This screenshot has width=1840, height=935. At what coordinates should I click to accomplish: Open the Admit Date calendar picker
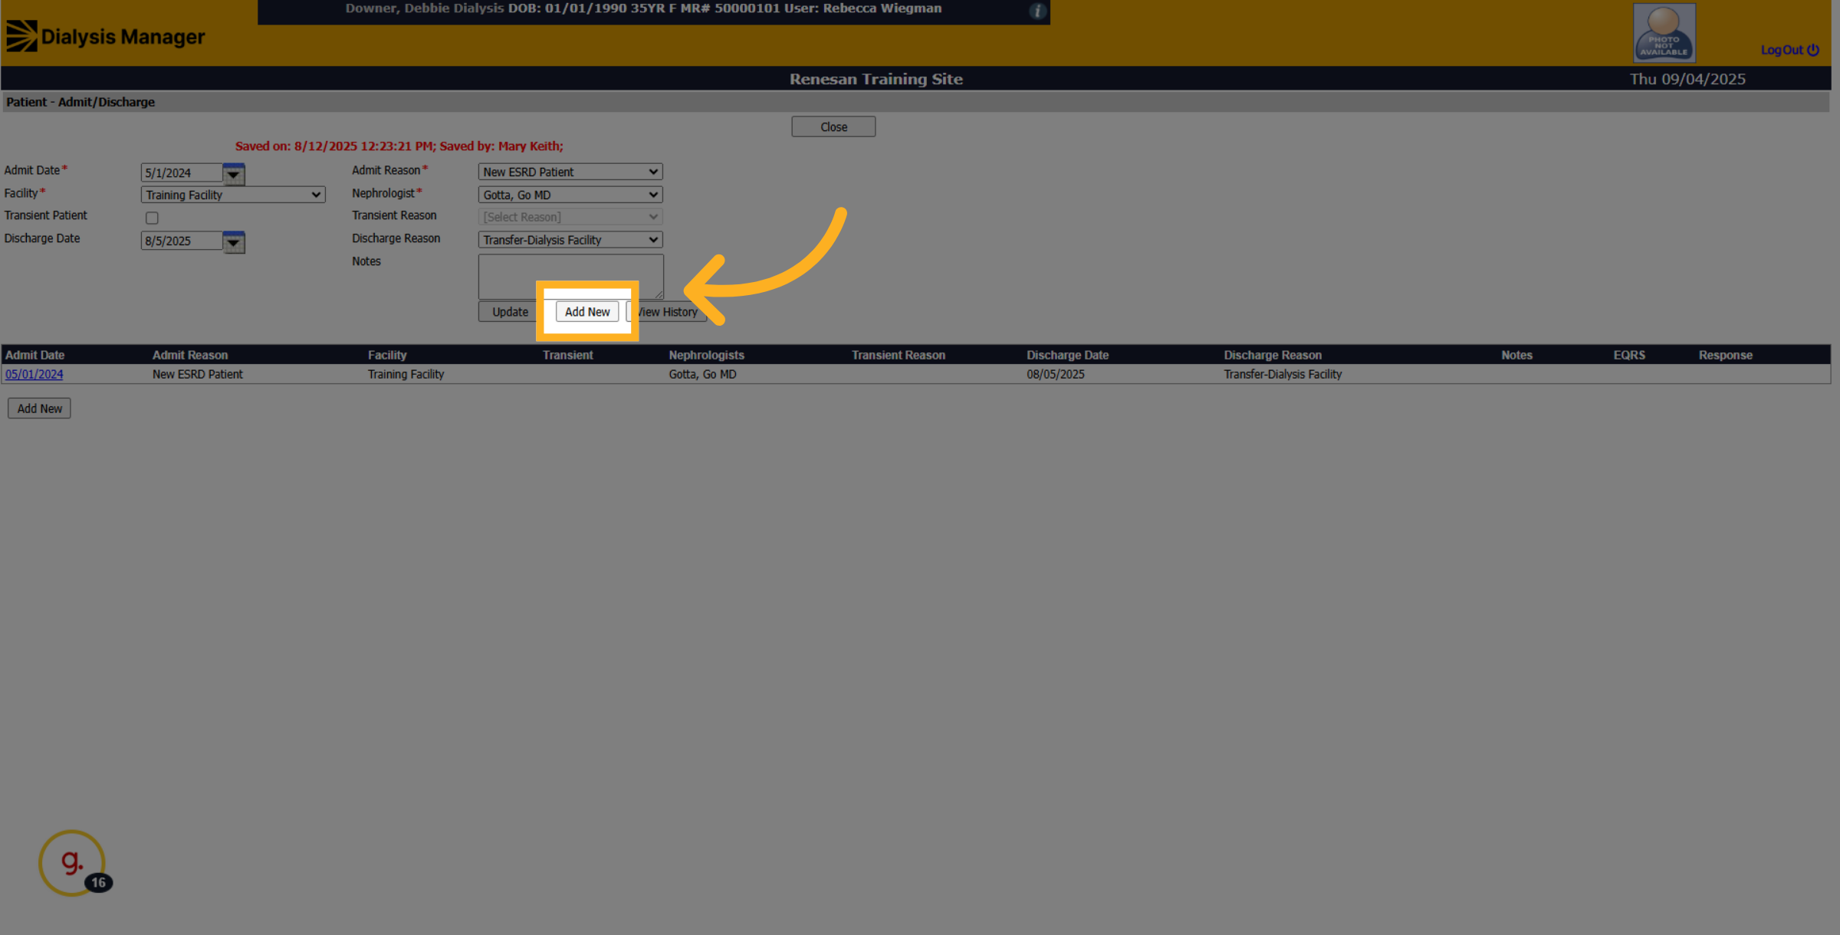234,174
